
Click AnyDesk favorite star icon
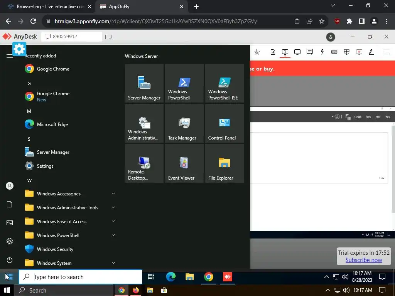click(257, 52)
